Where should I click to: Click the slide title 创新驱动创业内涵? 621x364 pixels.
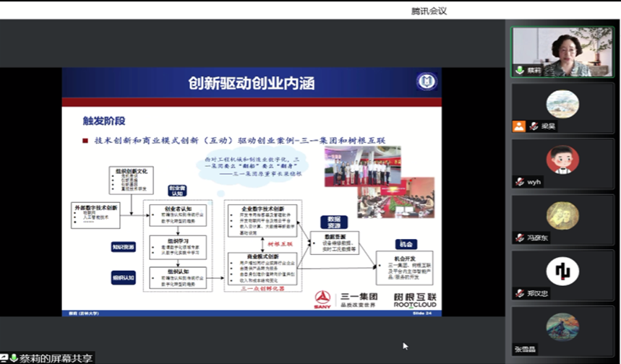[x=252, y=83]
